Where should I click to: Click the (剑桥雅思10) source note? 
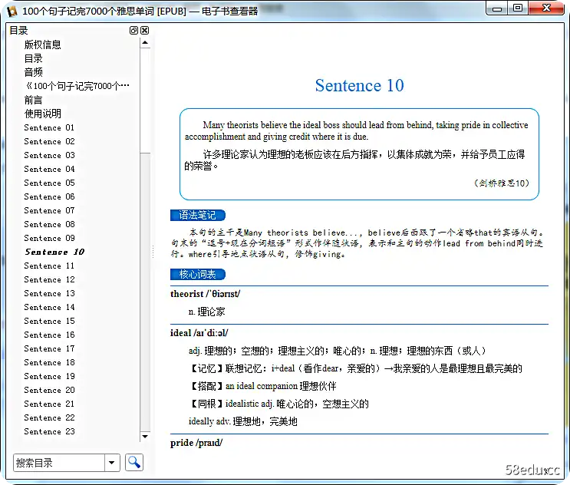[502, 183]
